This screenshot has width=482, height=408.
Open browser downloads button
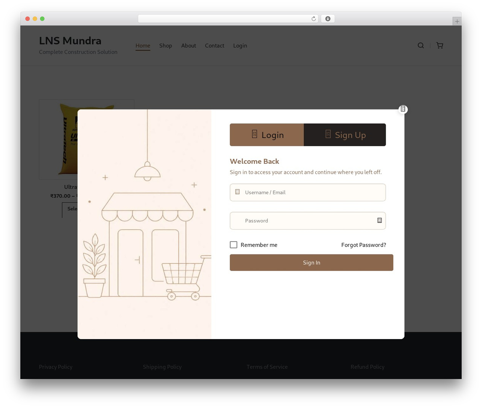tap(328, 19)
